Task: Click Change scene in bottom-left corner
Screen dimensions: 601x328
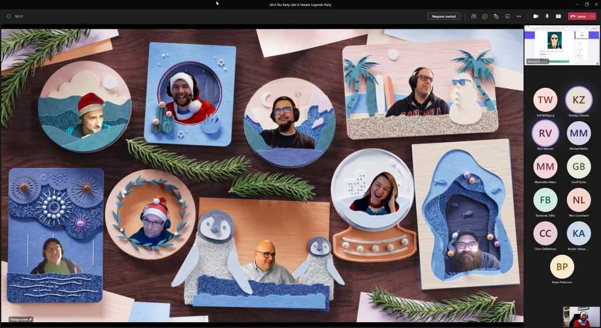Action: tap(21, 319)
